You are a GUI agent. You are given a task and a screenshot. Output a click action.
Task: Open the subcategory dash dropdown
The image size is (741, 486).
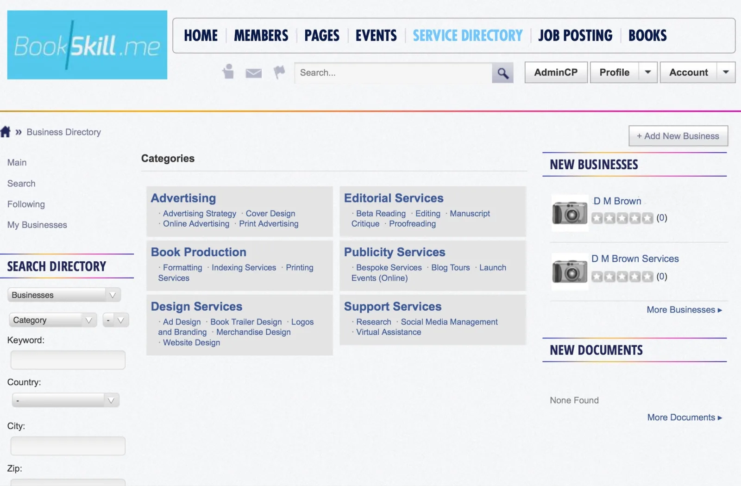116,320
